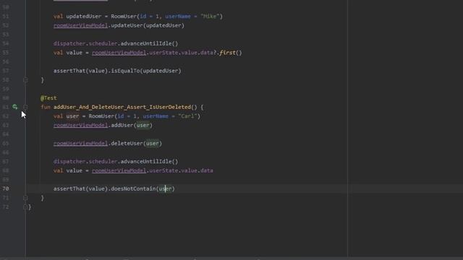
Task: Click the roomUserViewModel reference on line 55
Action: coord(119,53)
